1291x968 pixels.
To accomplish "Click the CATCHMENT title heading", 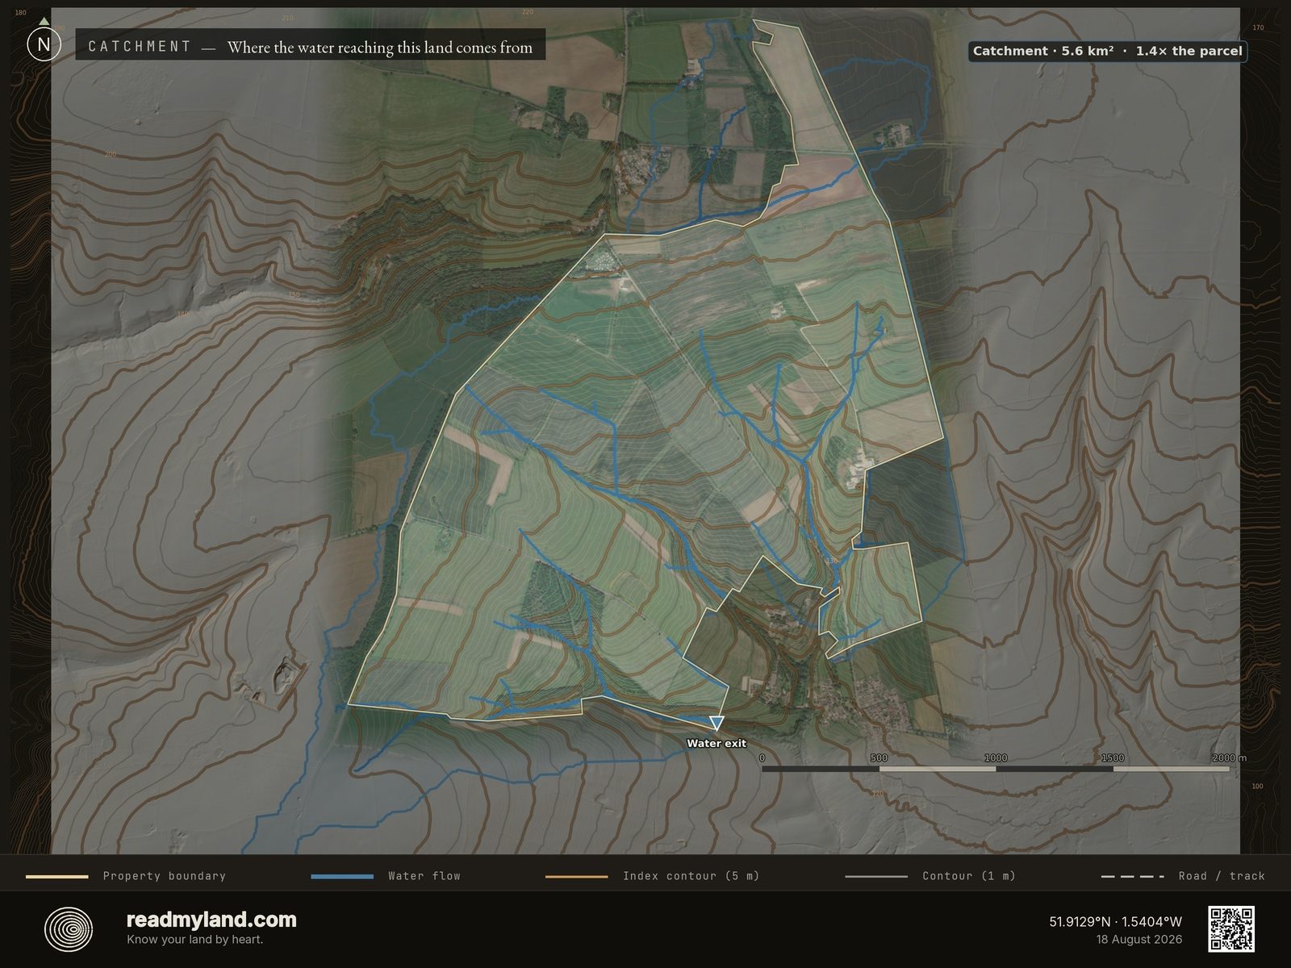I will [x=140, y=47].
